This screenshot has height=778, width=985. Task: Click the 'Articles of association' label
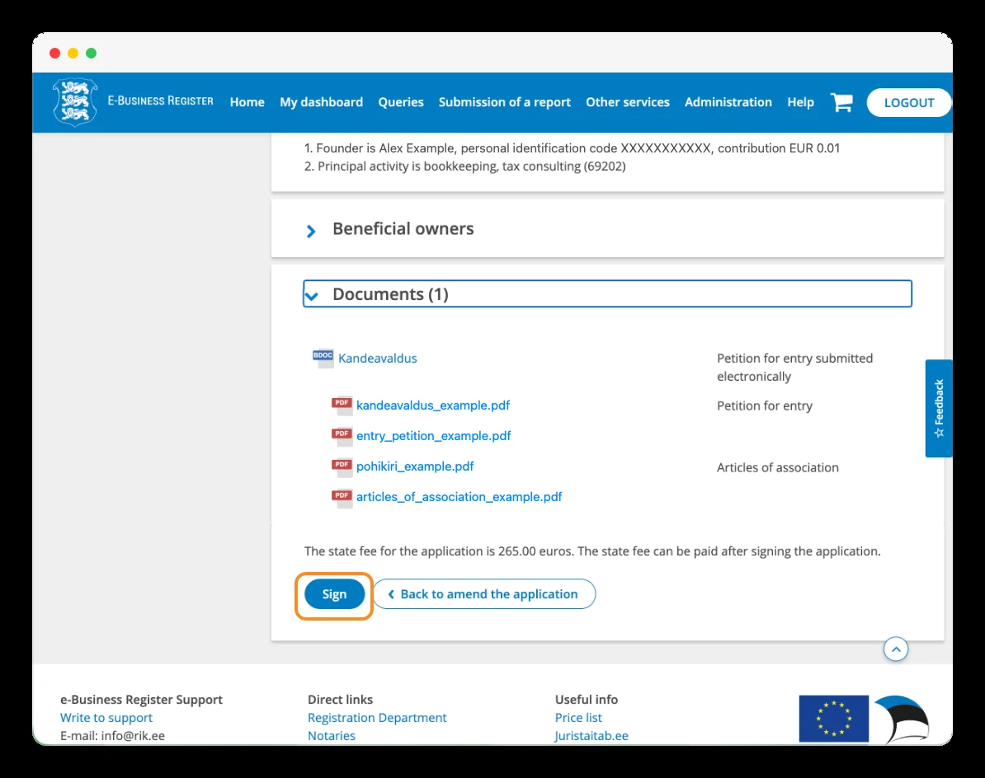pyautogui.click(x=778, y=467)
